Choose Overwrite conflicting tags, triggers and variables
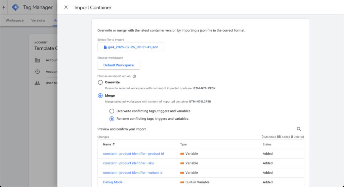 [112, 111]
